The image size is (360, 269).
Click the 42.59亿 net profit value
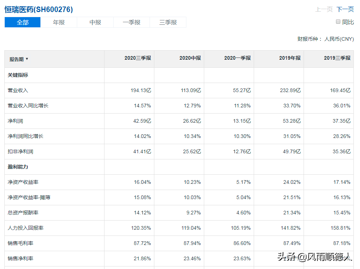[142, 121]
